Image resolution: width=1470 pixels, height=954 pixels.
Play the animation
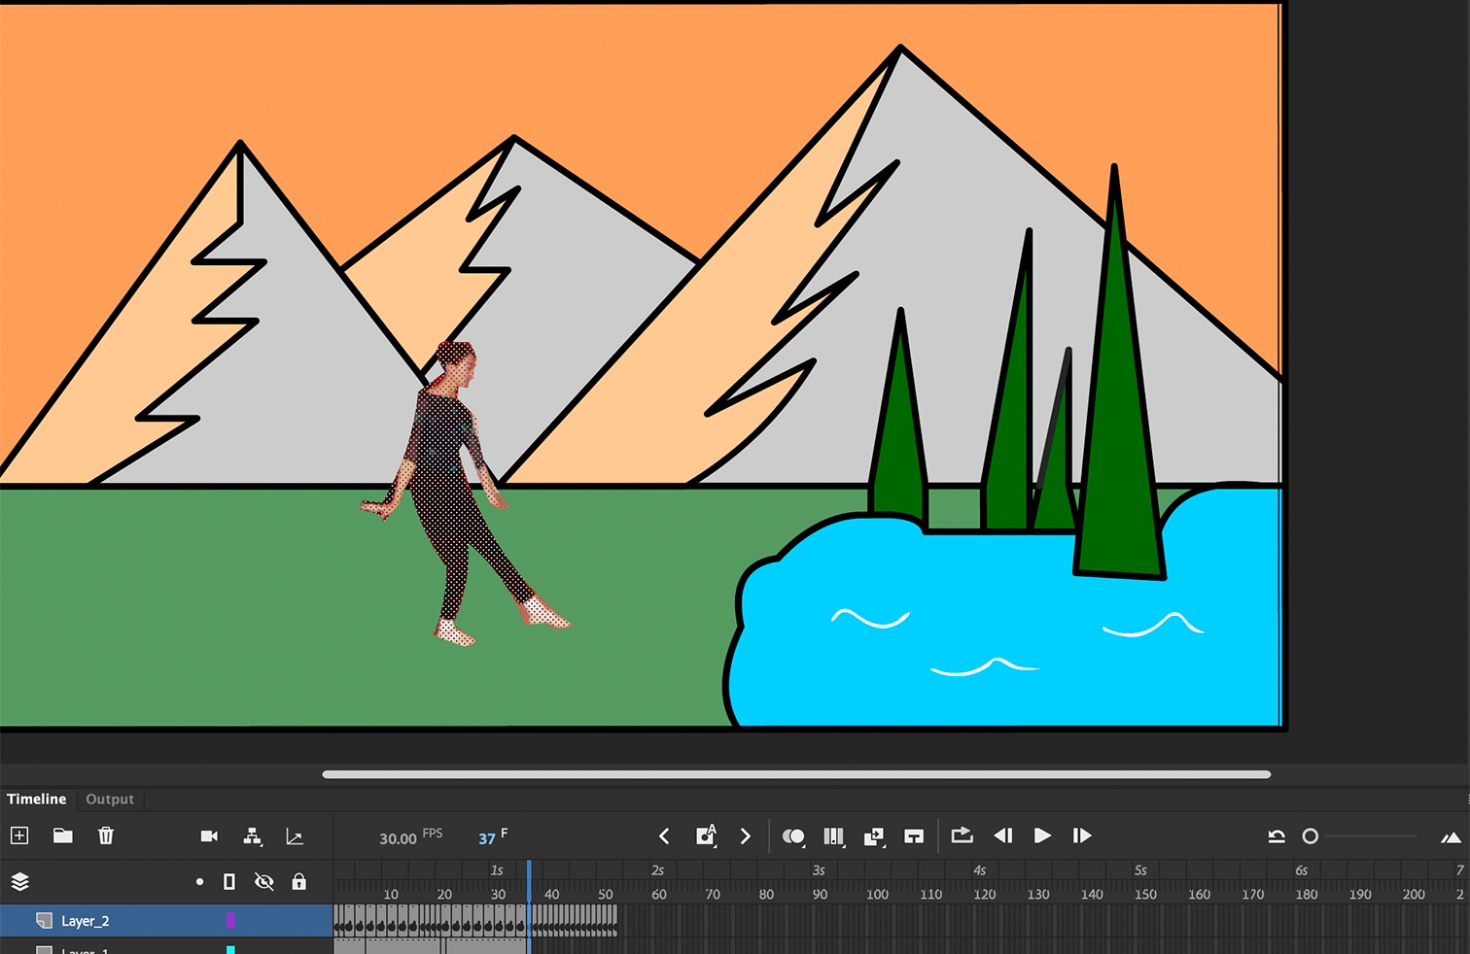coord(1042,835)
